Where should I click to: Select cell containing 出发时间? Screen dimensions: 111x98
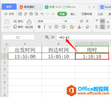pyautogui.click(x=25, y=50)
